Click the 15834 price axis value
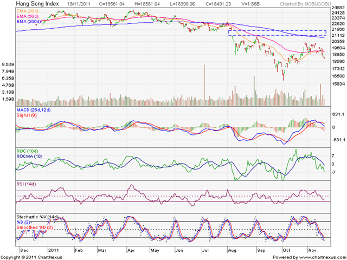This screenshot has width=347, height=260. 338,84
